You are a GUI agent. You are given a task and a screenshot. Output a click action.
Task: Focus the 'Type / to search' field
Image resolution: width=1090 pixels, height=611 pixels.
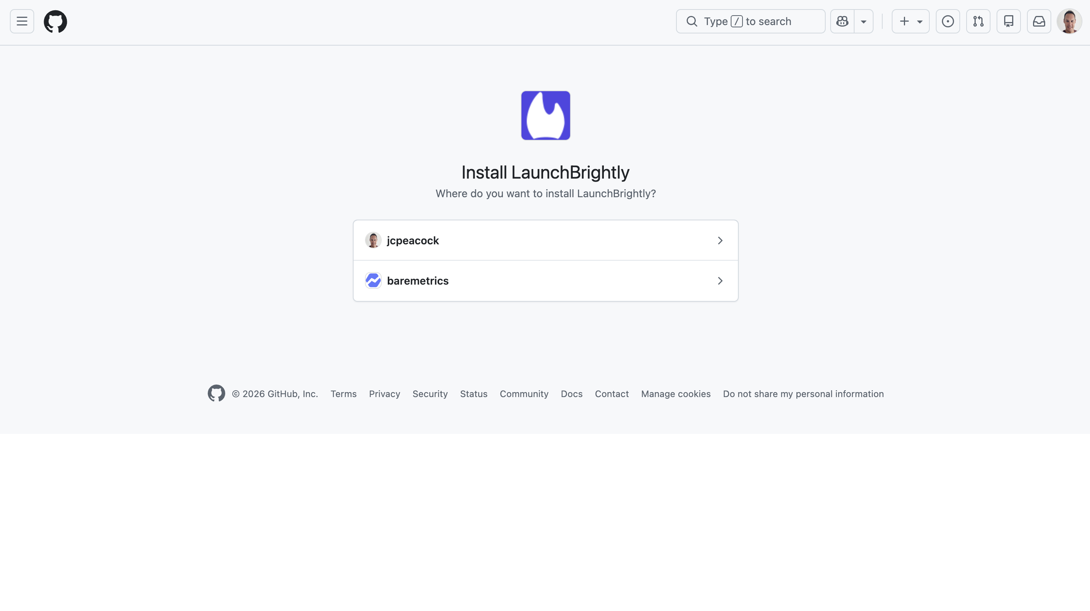point(750,21)
